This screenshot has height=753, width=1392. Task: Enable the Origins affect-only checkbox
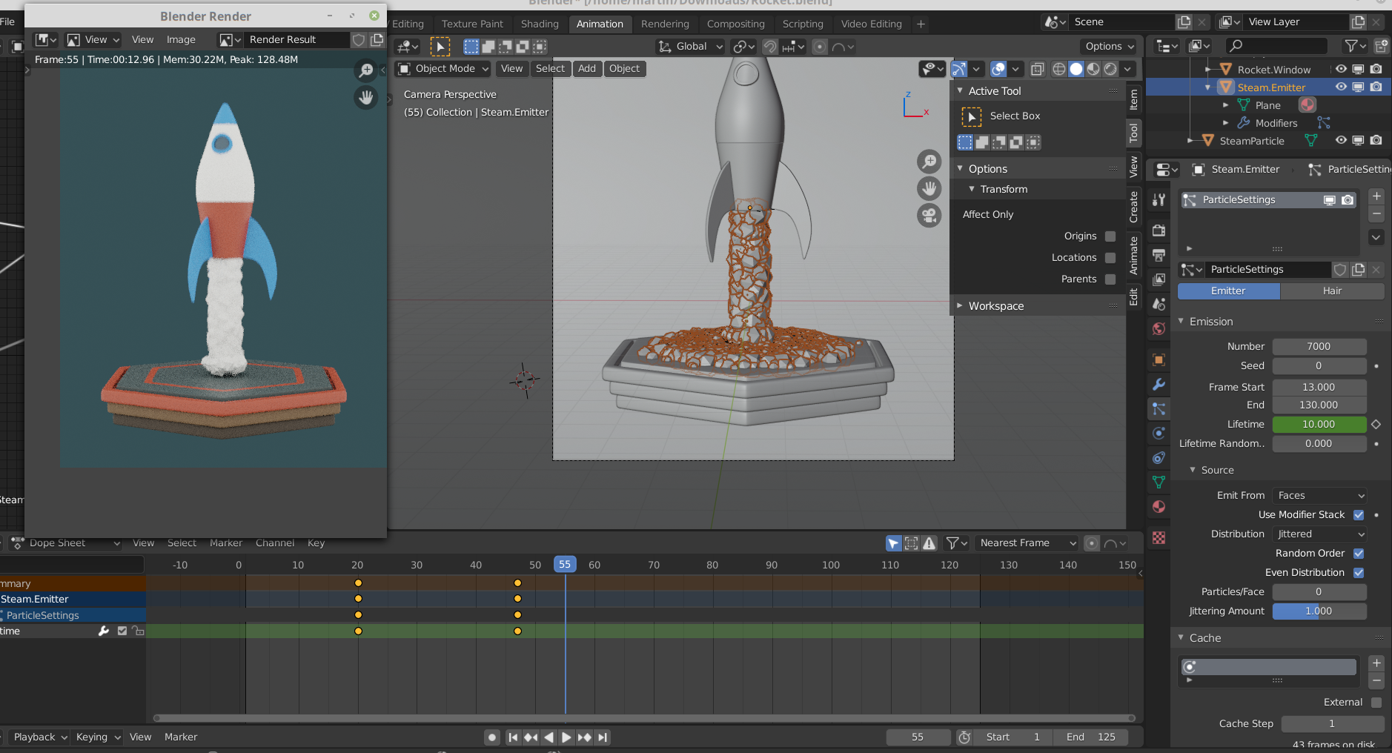[x=1110, y=236]
